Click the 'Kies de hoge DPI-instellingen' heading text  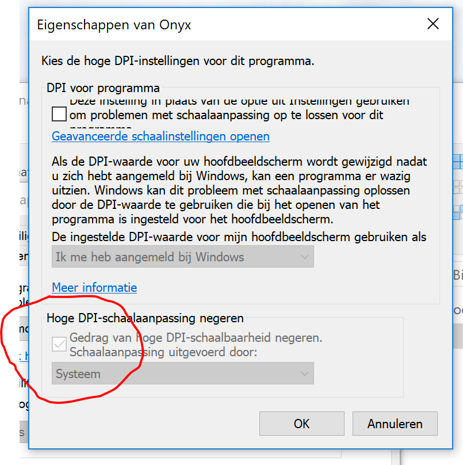pos(178,61)
